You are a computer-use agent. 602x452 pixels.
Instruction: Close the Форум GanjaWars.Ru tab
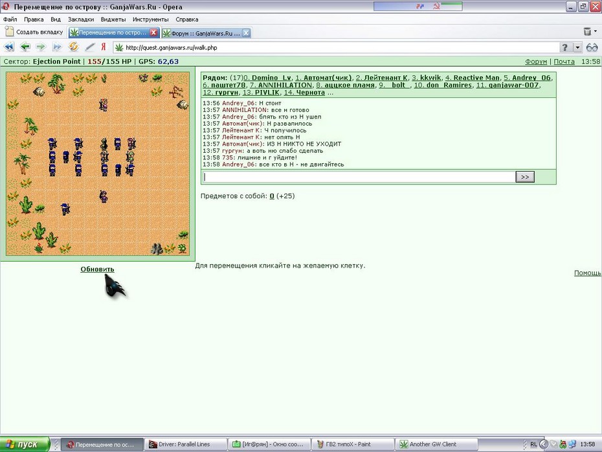coord(247,33)
